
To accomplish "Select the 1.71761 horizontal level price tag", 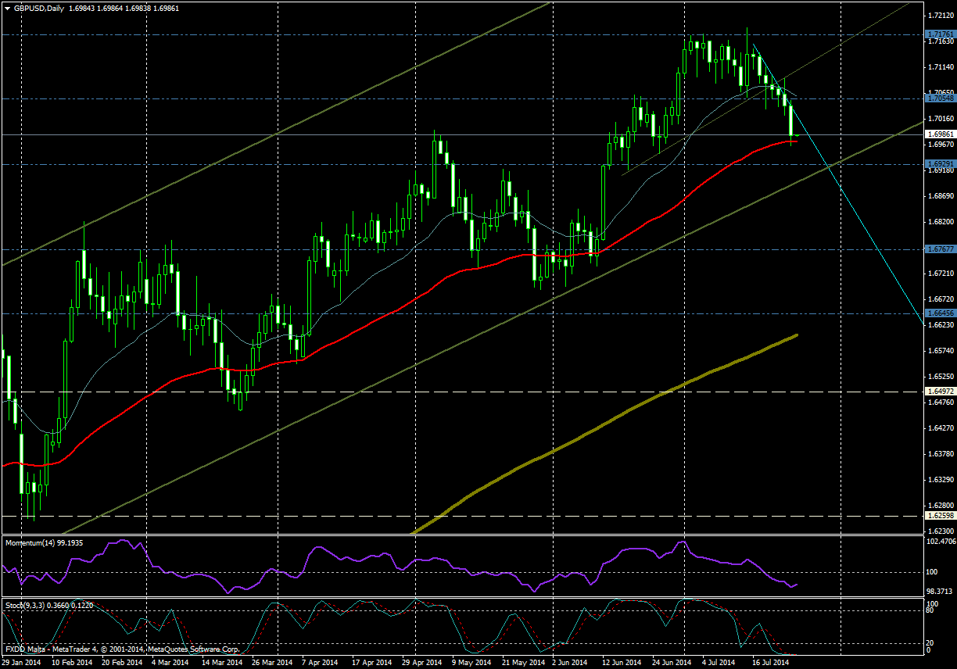I will tap(939, 34).
